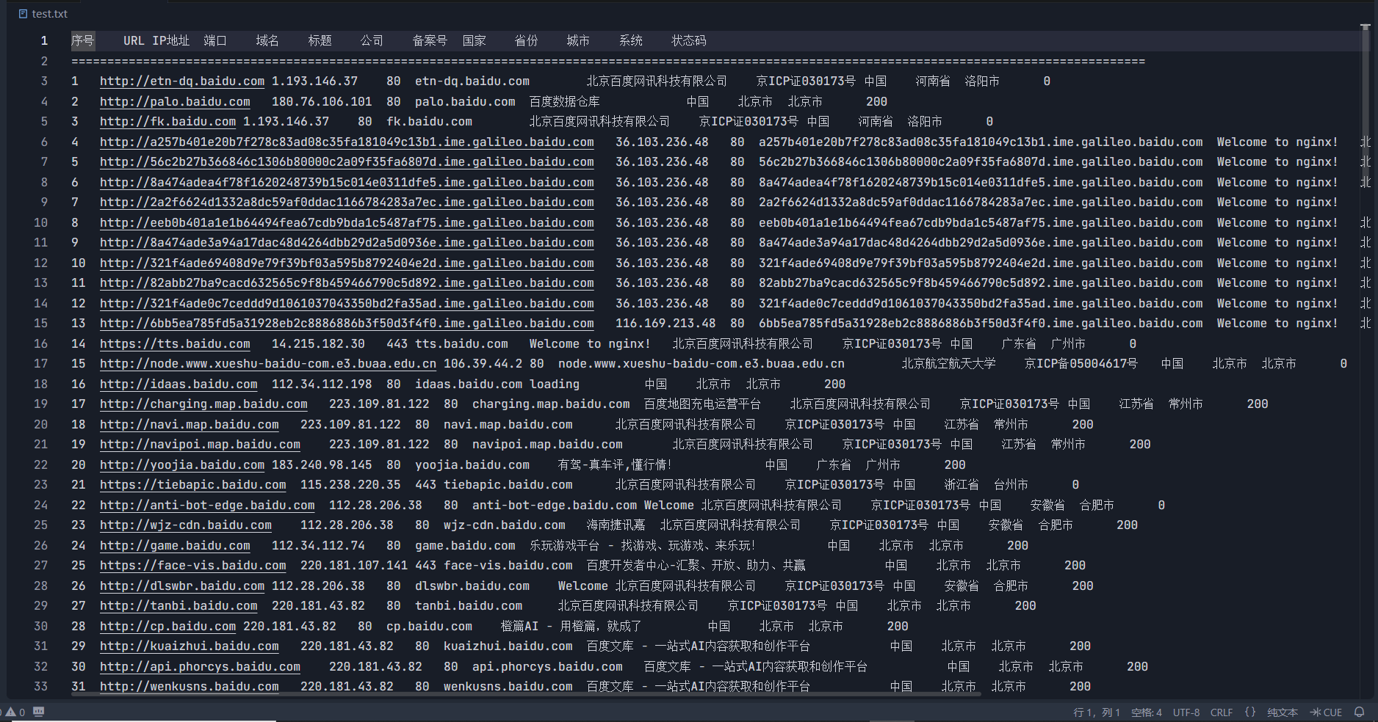The height and width of the screenshot is (722, 1378).
Task: Open go-to-line via 行 1, 列 1
Action: coord(1096,712)
